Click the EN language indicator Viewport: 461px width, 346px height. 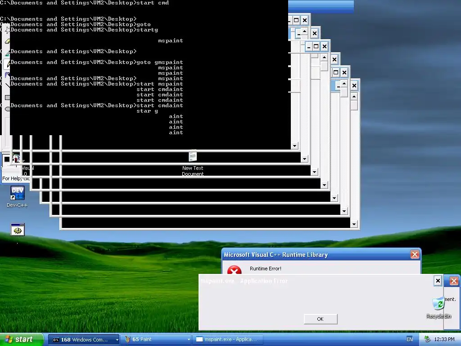(409, 340)
